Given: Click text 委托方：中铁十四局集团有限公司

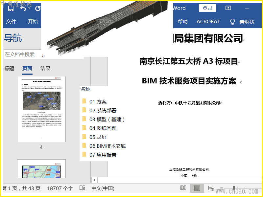Looking at the screenshot, I should (189, 103).
